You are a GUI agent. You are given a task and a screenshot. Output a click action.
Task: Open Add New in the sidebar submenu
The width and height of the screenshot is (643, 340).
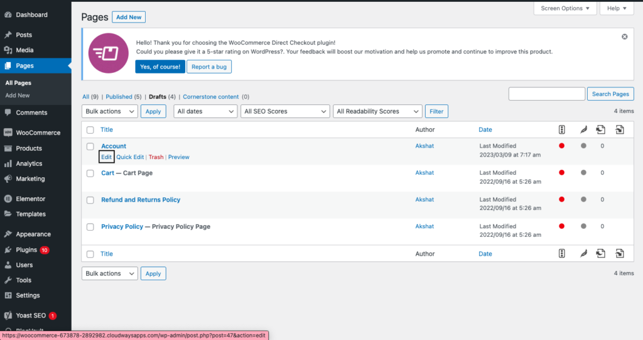(17, 96)
